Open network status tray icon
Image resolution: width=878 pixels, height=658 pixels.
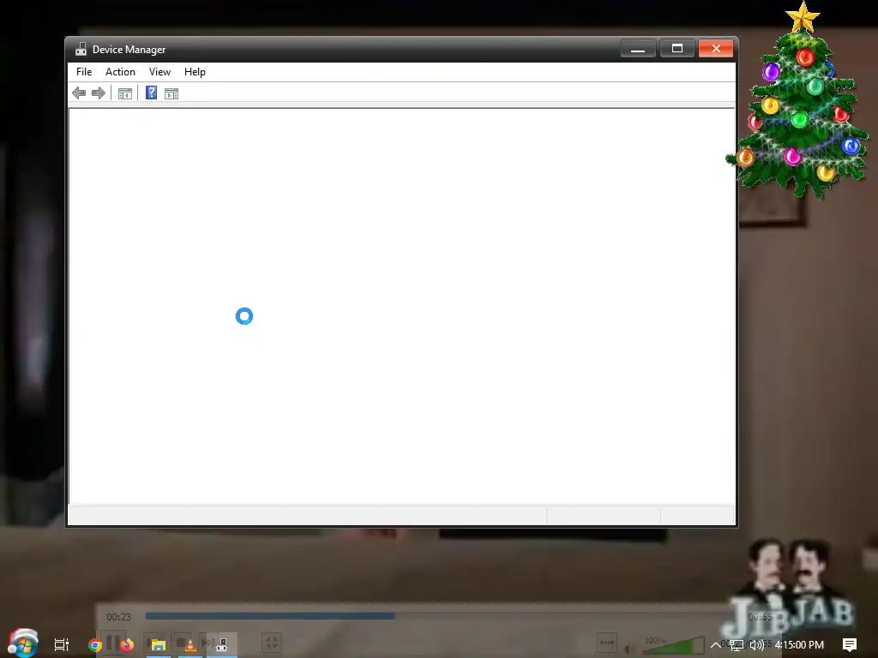tap(737, 645)
